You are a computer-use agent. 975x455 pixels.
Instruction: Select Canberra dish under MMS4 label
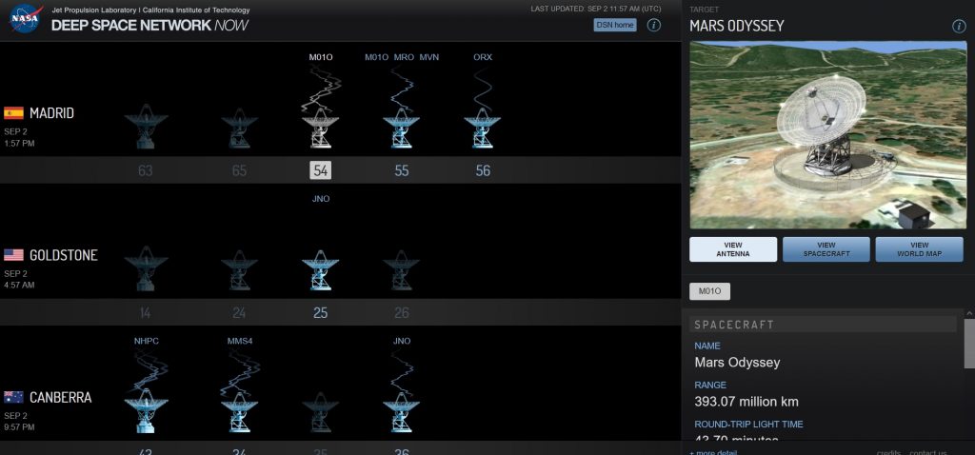pyautogui.click(x=239, y=412)
